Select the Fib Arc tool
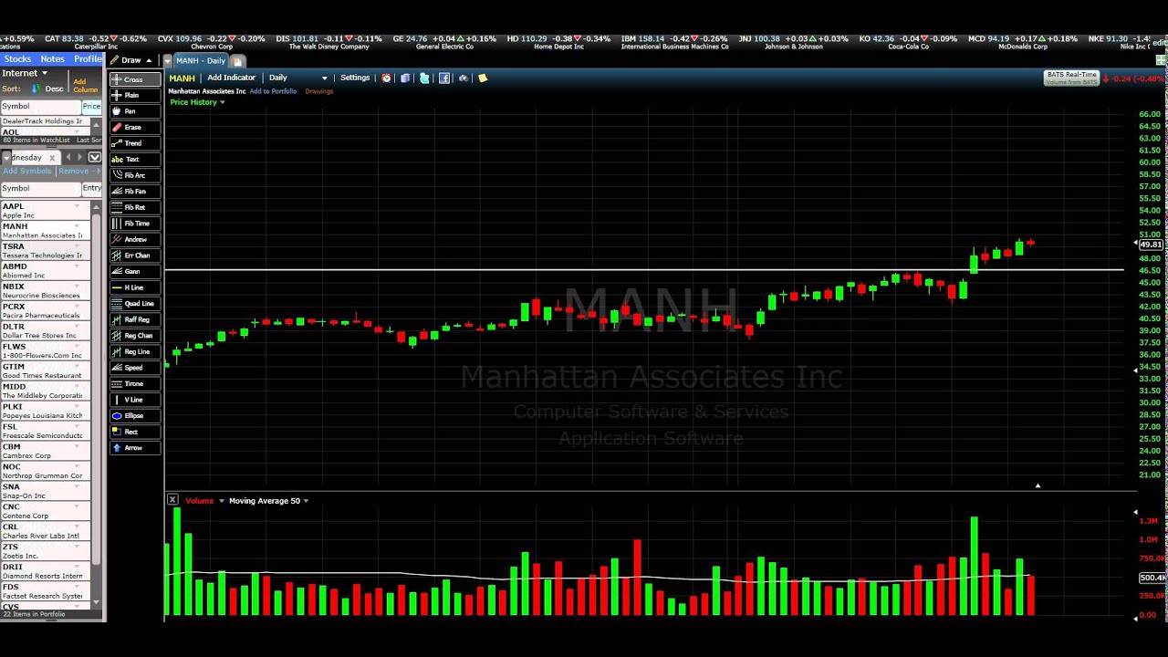The height and width of the screenshot is (657, 1168). [135, 175]
